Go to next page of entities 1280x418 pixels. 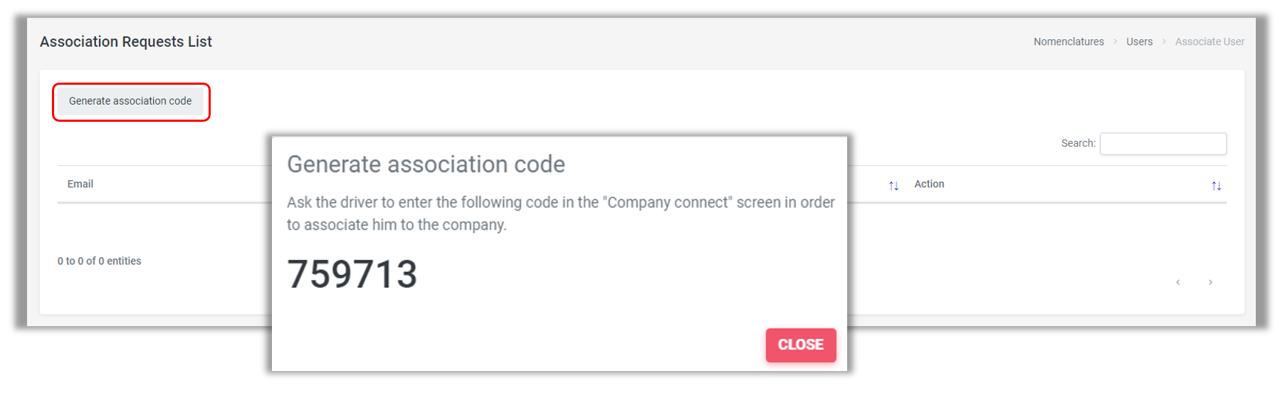[x=1210, y=282]
